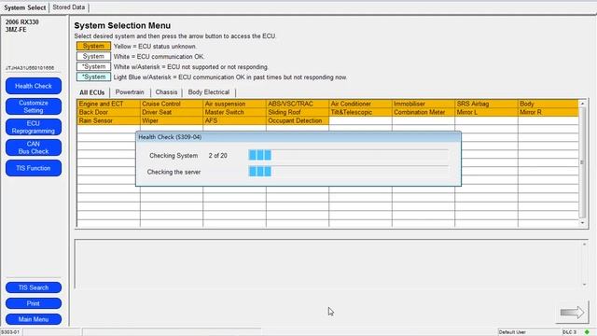This screenshot has width=597, height=336.
Task: Switch to the Stored Data tab
Action: (68, 7)
